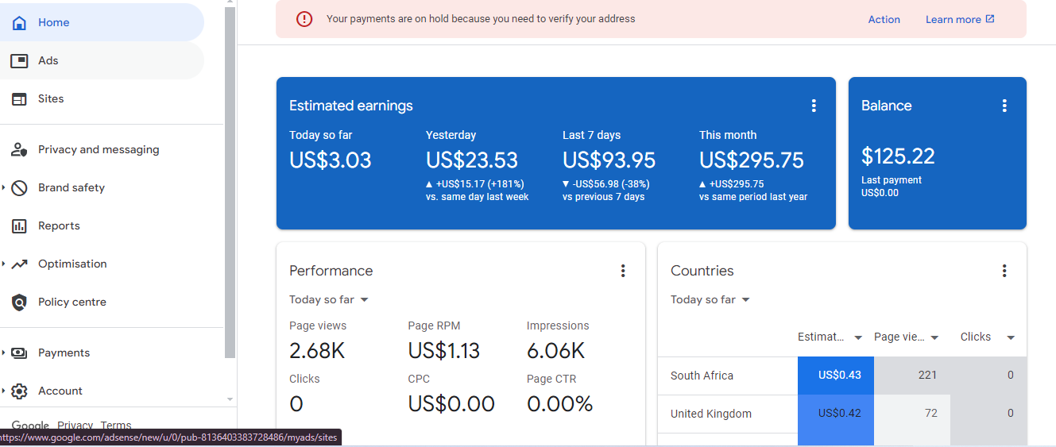Open the Policy centre

(x=102, y=302)
